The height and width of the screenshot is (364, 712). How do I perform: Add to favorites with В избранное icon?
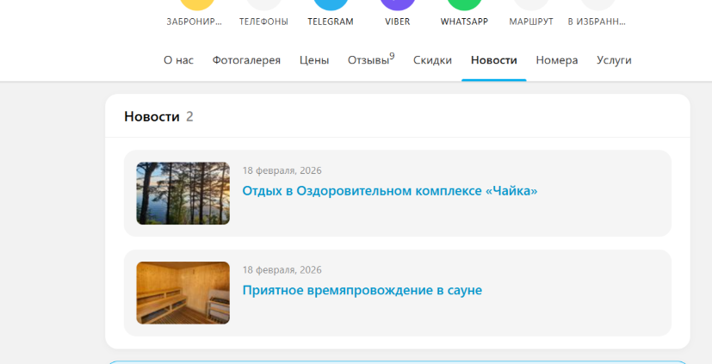(x=597, y=4)
